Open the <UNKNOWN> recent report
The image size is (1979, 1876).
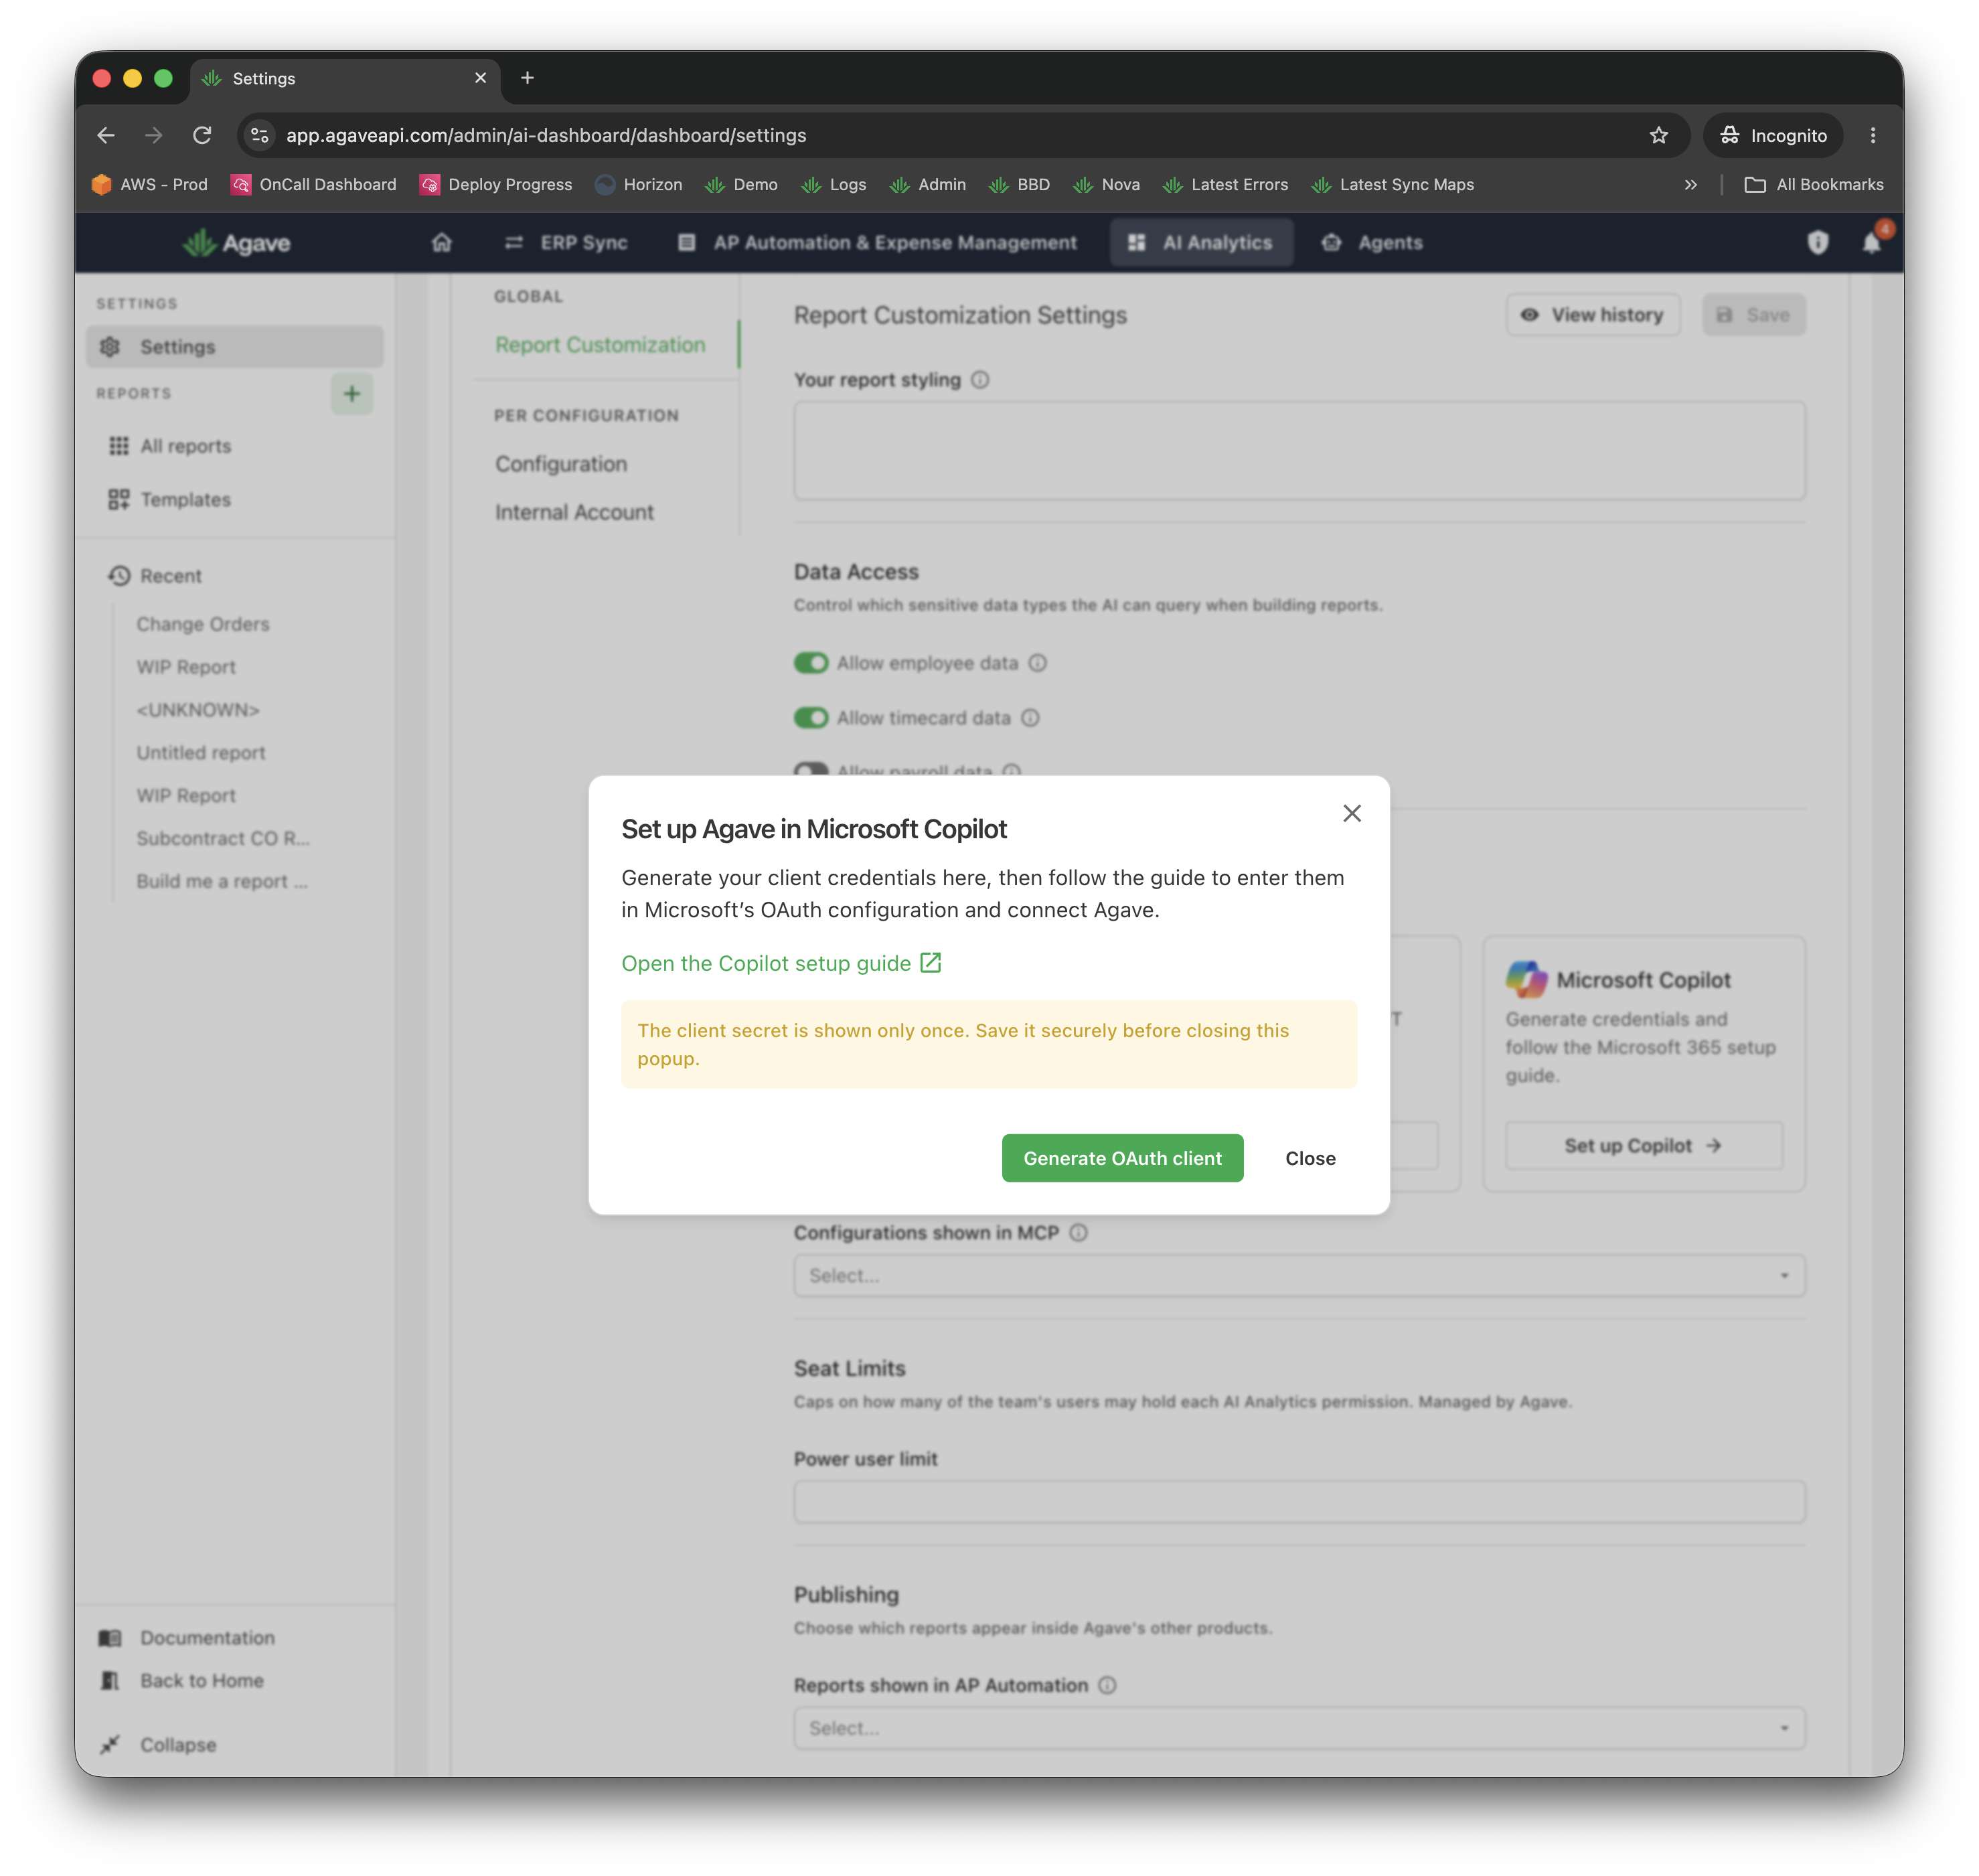[198, 709]
